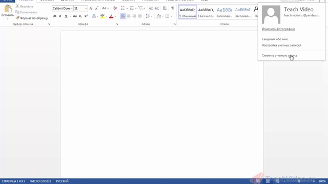Decrease the paragraph indent
This screenshot has width=328, height=184.
(151, 8)
